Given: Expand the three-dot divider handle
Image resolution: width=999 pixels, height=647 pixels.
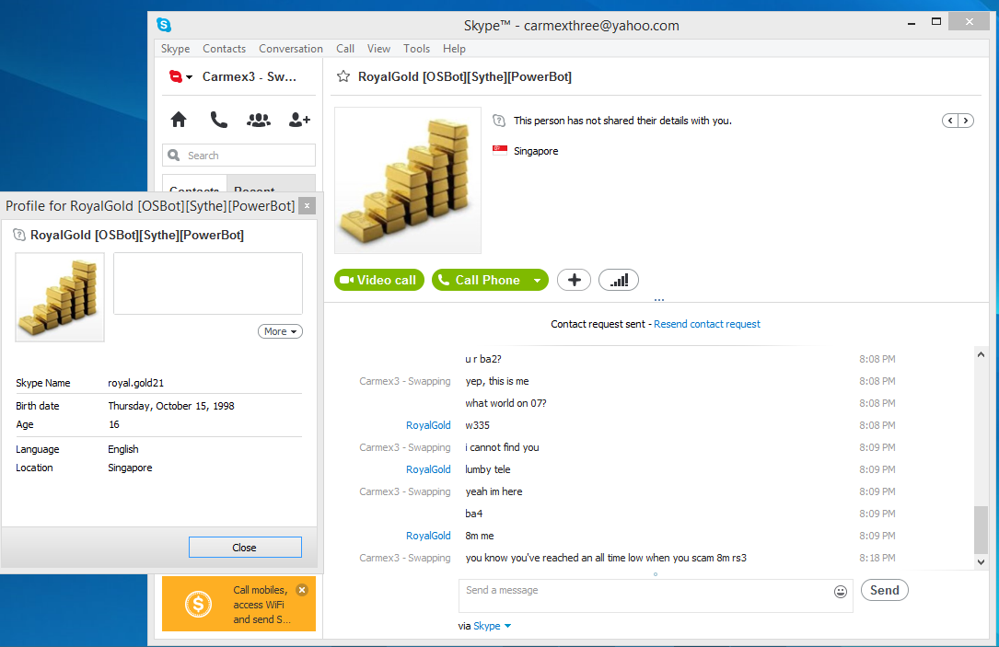Looking at the screenshot, I should (658, 299).
